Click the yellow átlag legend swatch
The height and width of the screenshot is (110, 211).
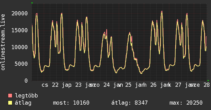click(x=10, y=103)
